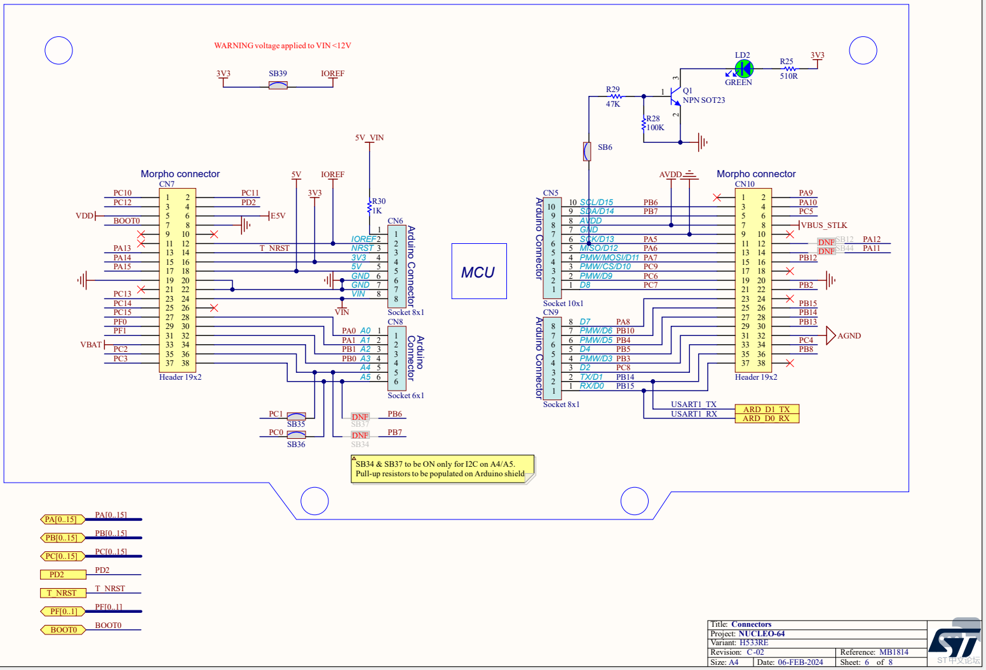Click the PF[0..1] bus port symbol
986x670 pixels.
pos(63,612)
